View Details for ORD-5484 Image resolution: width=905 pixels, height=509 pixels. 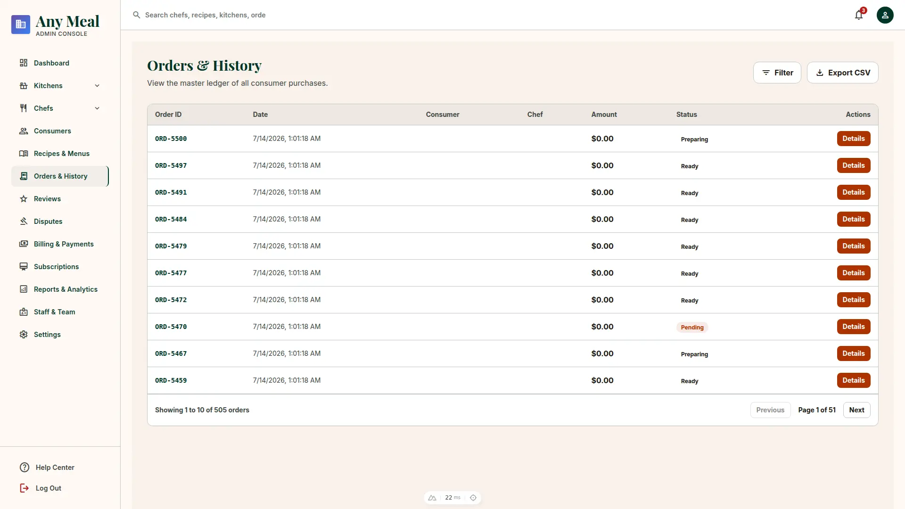(854, 219)
